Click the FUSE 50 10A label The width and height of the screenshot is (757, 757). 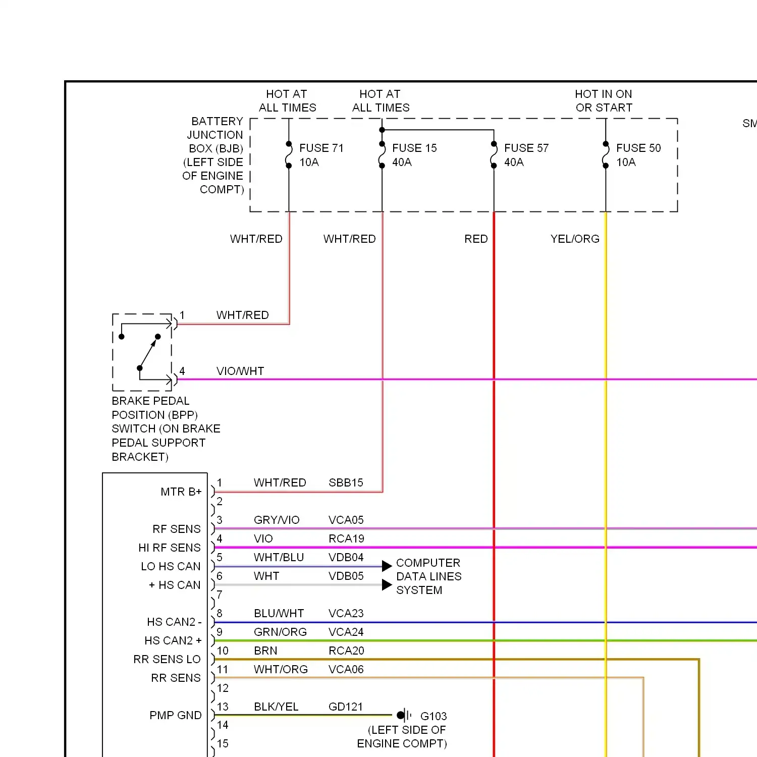(638, 155)
